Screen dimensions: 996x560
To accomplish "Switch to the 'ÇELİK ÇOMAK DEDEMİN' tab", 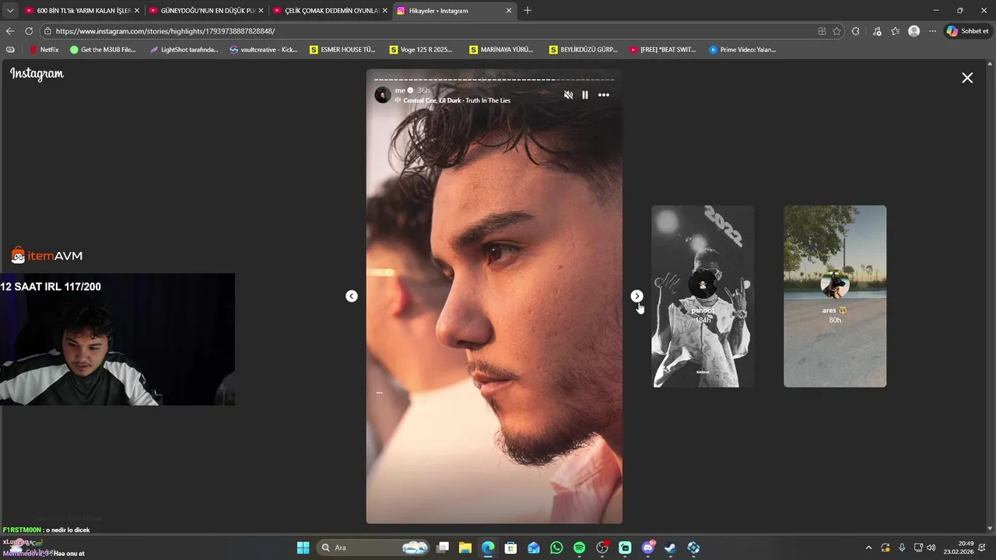I will click(330, 10).
